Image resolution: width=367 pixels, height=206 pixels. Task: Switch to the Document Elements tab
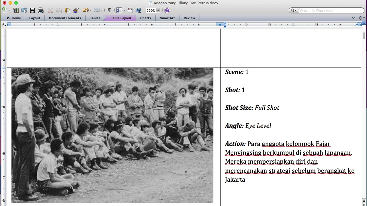[65, 18]
